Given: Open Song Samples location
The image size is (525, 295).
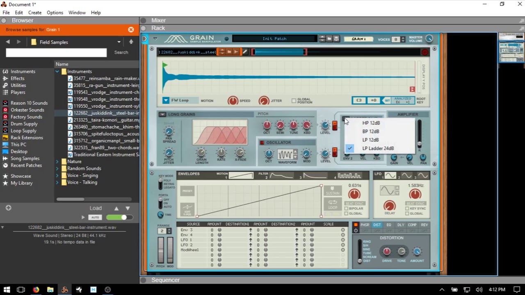Looking at the screenshot, I should [21, 159].
